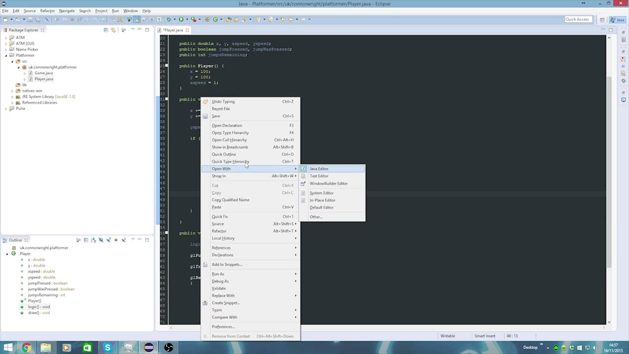Image resolution: width=629 pixels, height=354 pixels.
Task: Click Open Declaration in context menu
Action: [250, 125]
